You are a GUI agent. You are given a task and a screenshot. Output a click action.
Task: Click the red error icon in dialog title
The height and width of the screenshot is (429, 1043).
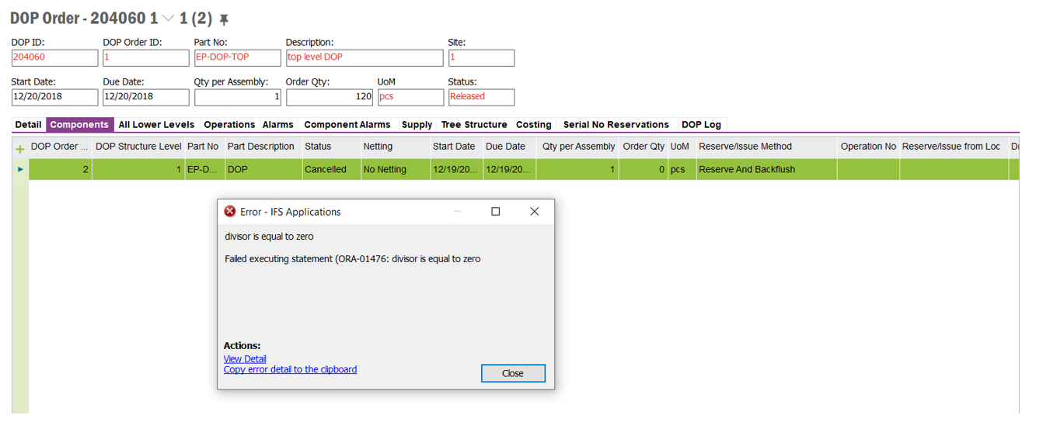tap(230, 211)
